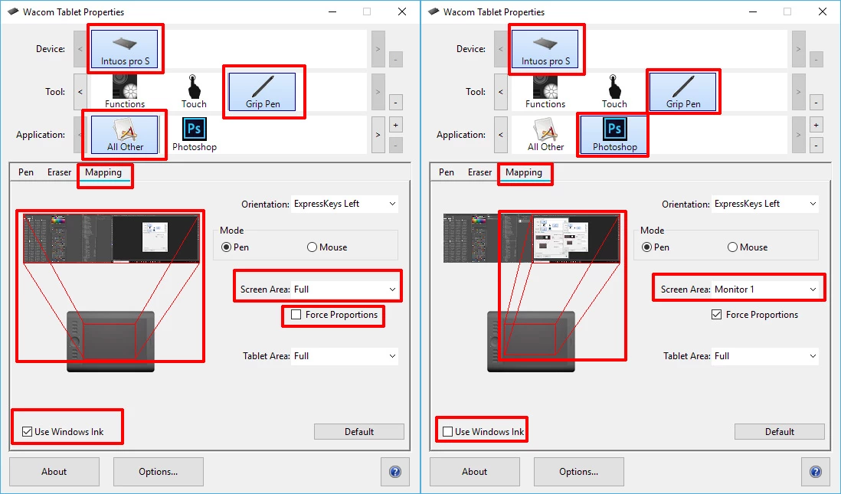Add application with plus button, right window
841x494 pixels.
pyautogui.click(x=816, y=126)
